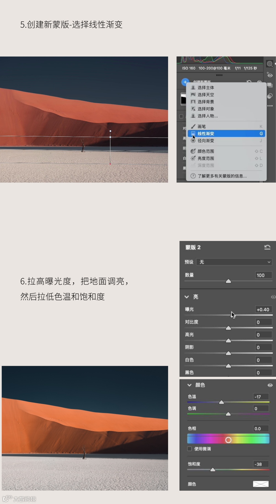This screenshot has width=276, height=504.
Task: Click the gradient's top white handle on photo
Action: tap(110, 131)
